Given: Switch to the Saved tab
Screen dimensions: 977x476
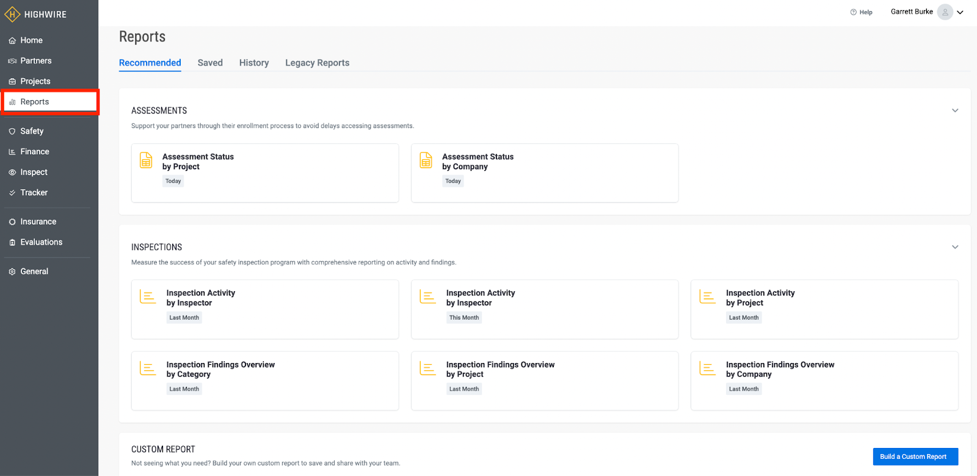Looking at the screenshot, I should tap(210, 63).
